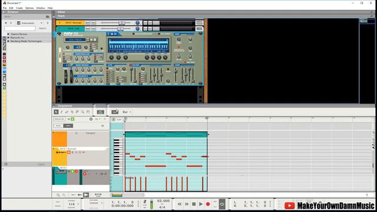Click the NN19 pitch bend wheel
377x212 pixels.
click(65, 77)
